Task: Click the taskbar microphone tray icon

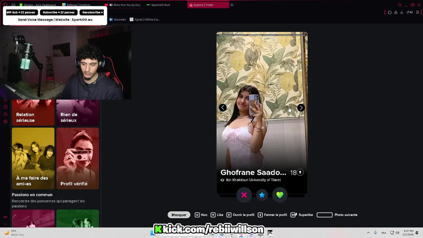Action: tap(375, 233)
